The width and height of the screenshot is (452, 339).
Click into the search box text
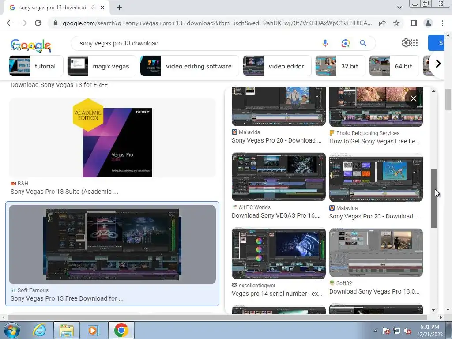point(119,43)
